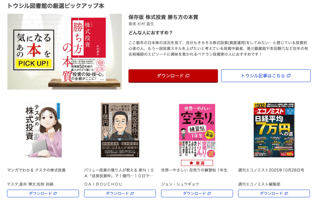Click the red ダウンロード button for 勝ち方の本質
The height and width of the screenshot is (201, 317).
coord(173,76)
